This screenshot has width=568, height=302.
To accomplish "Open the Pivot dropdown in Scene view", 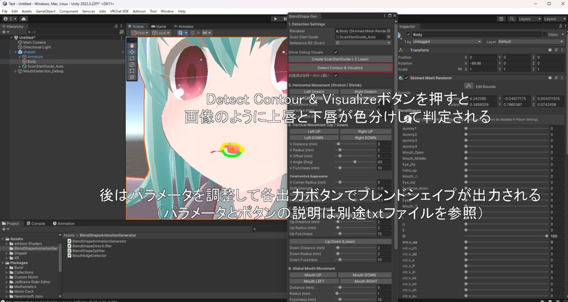I will (x=140, y=33).
